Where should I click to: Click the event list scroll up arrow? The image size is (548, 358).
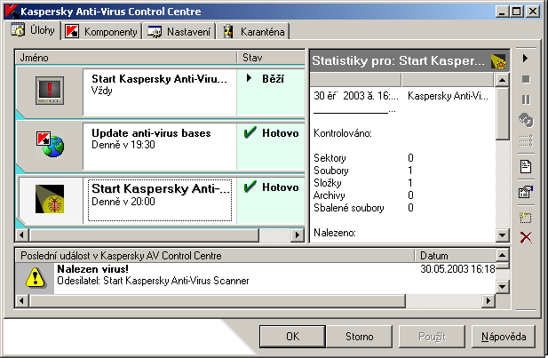tap(502, 255)
